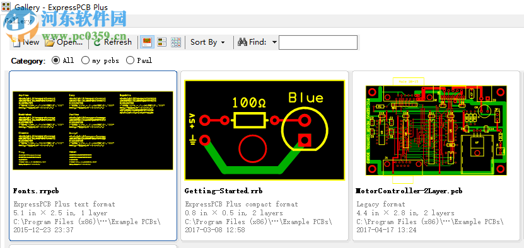Click the 2017-04-17 13:24 date text

pyautogui.click(x=387, y=230)
